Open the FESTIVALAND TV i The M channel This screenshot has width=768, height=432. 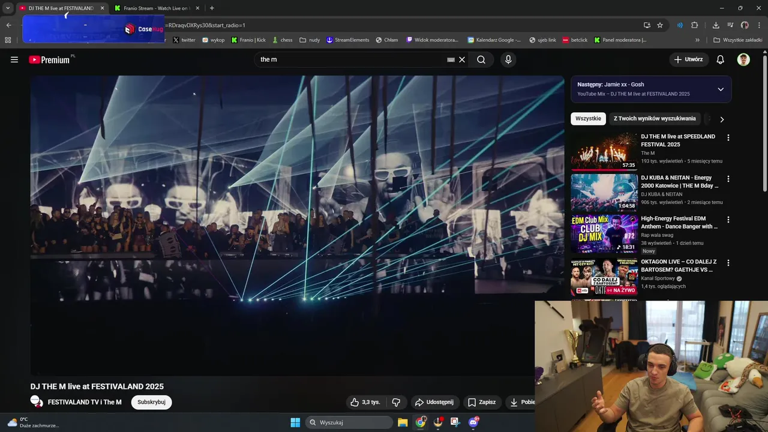(85, 402)
